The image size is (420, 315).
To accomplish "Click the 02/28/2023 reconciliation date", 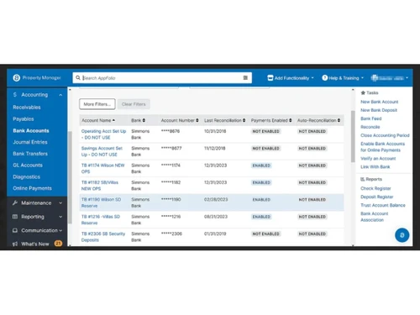I will (216, 200).
